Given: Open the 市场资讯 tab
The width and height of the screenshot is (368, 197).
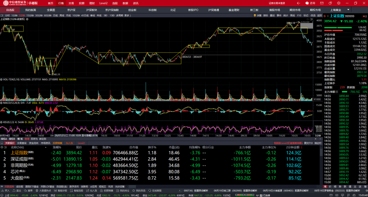Looking at the screenshot, I should click(x=45, y=143).
